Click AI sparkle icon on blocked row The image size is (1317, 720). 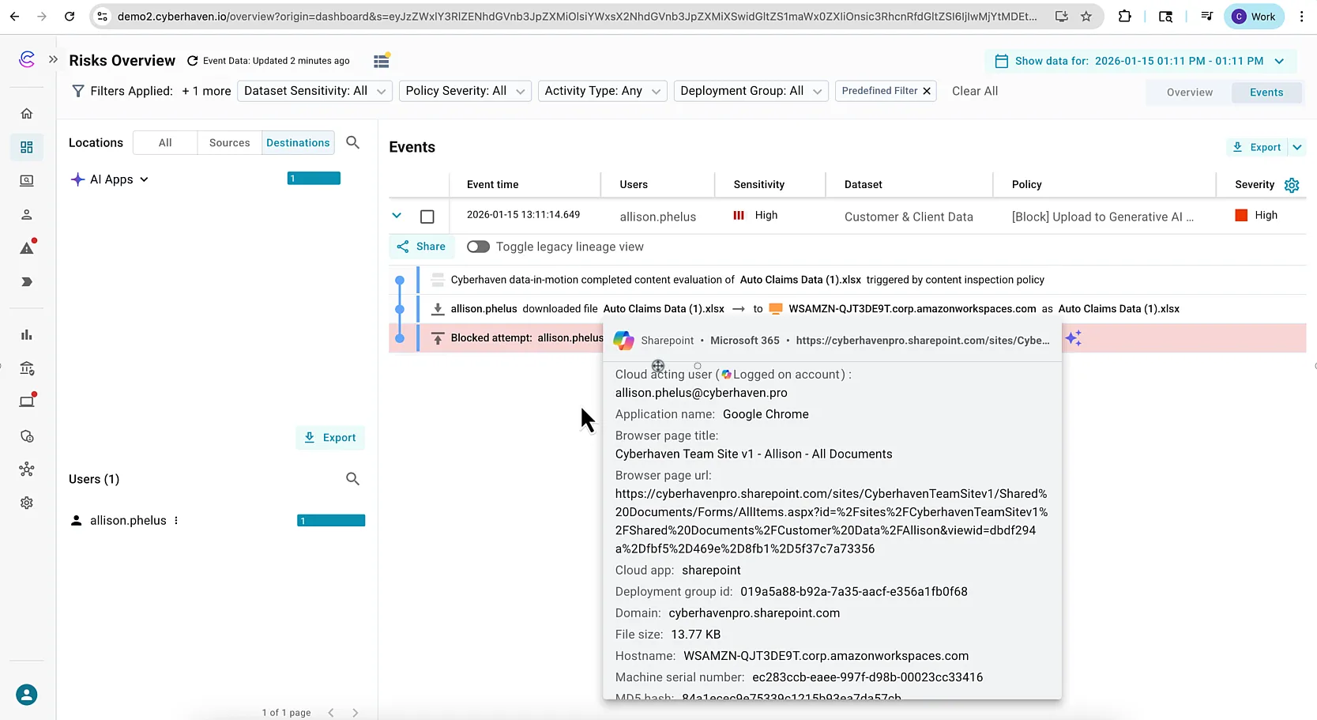[1073, 338]
